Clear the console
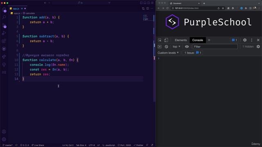262x147 pixels. [x=166, y=47]
